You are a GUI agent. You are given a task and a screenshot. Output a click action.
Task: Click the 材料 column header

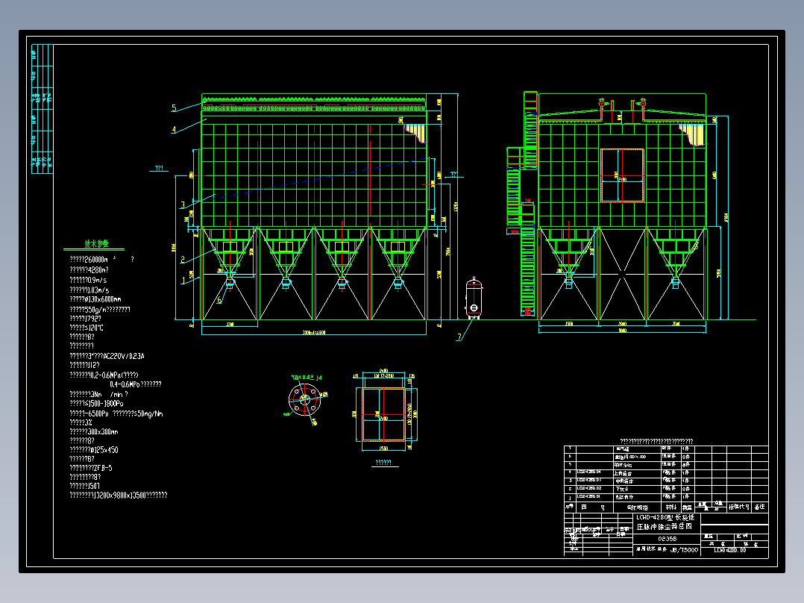coord(670,507)
